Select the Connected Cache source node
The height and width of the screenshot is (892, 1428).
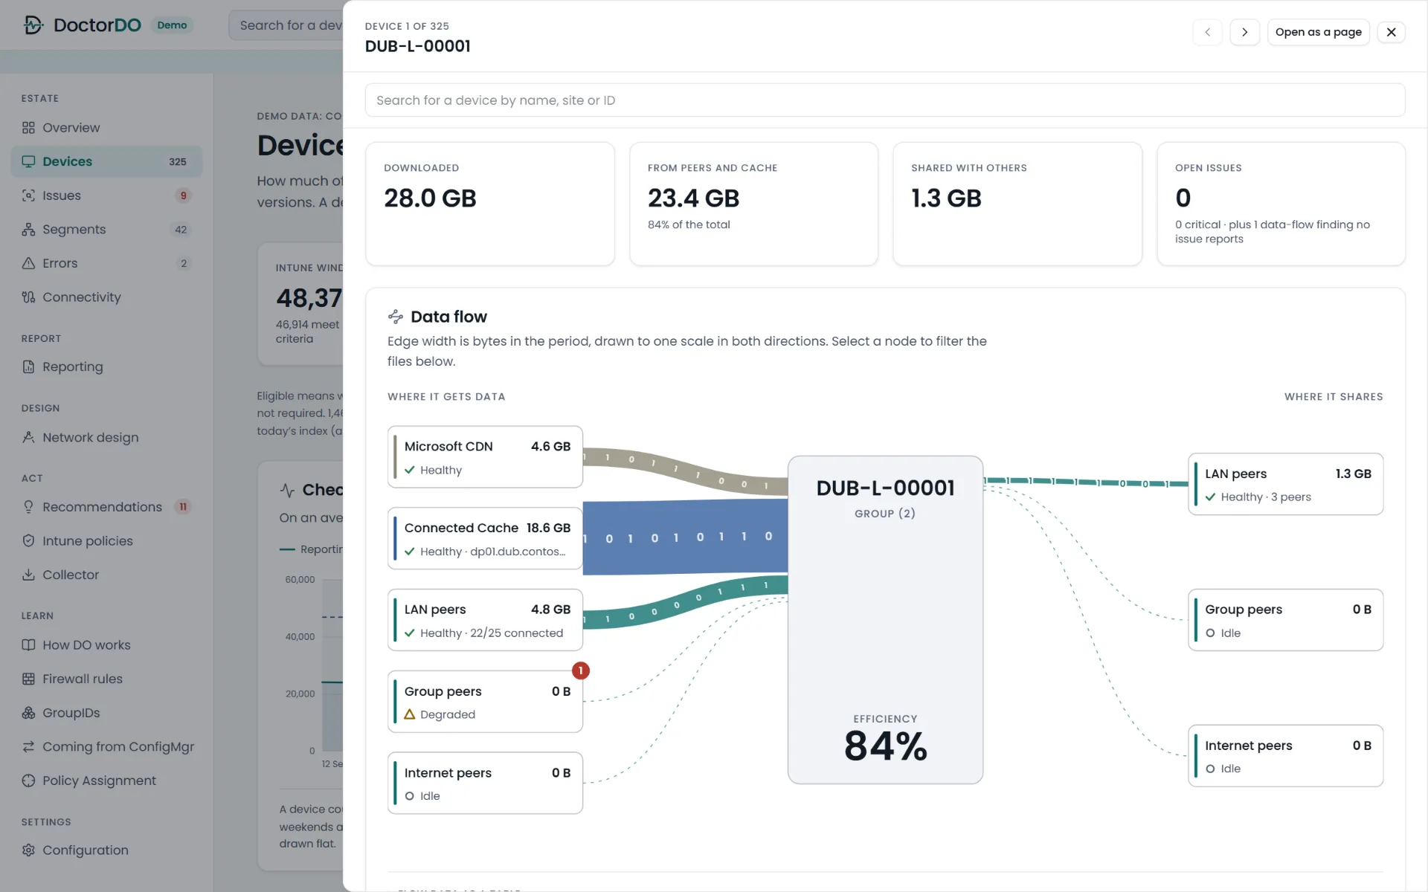pos(485,538)
